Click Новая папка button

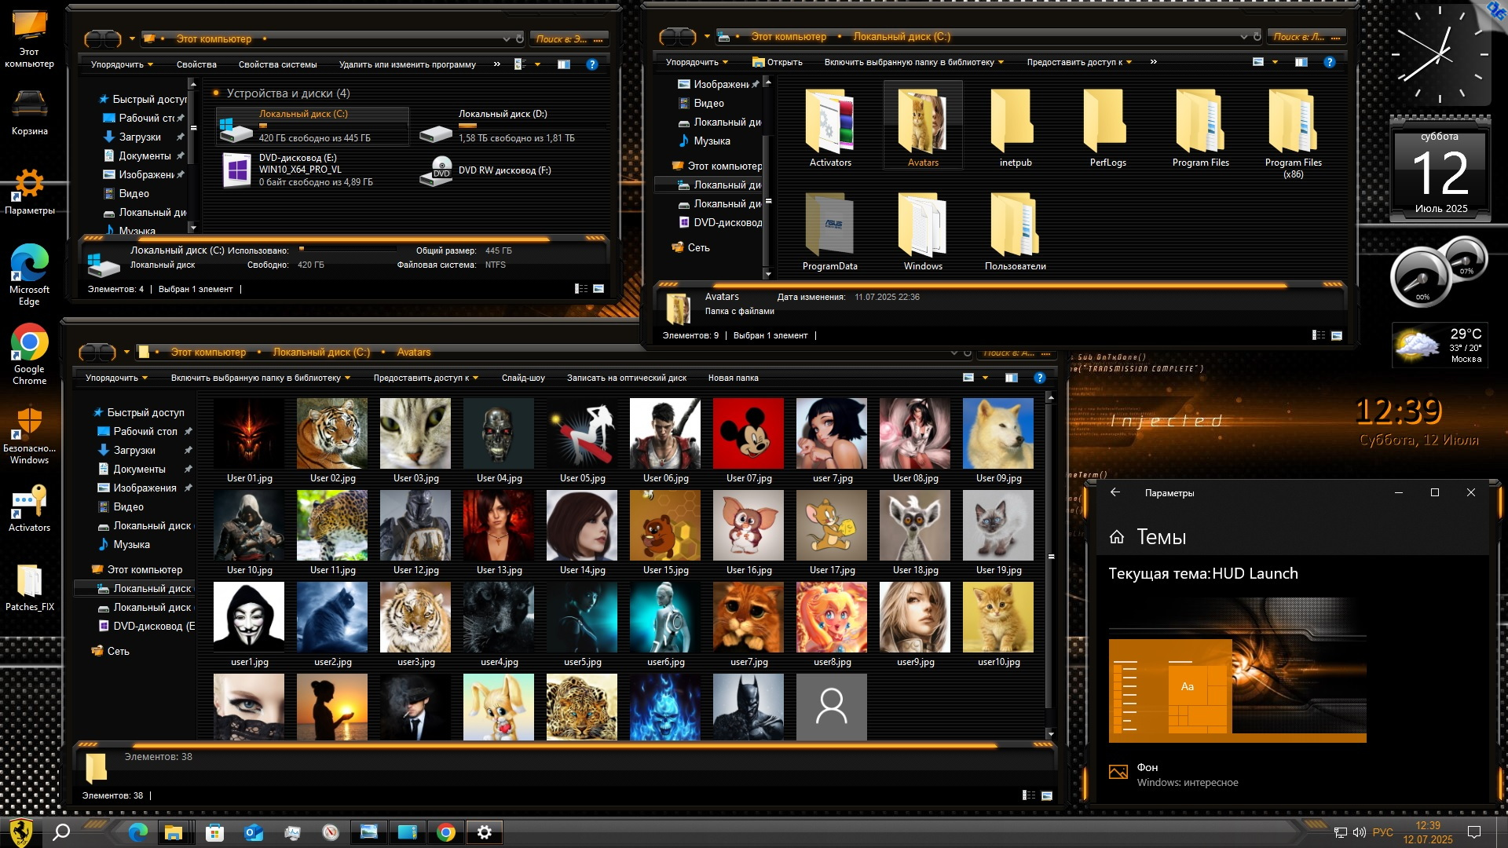733,378
